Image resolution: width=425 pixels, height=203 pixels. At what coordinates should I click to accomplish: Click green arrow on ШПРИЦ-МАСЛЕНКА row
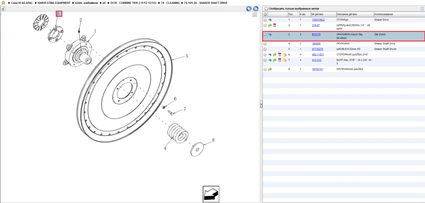point(270,25)
